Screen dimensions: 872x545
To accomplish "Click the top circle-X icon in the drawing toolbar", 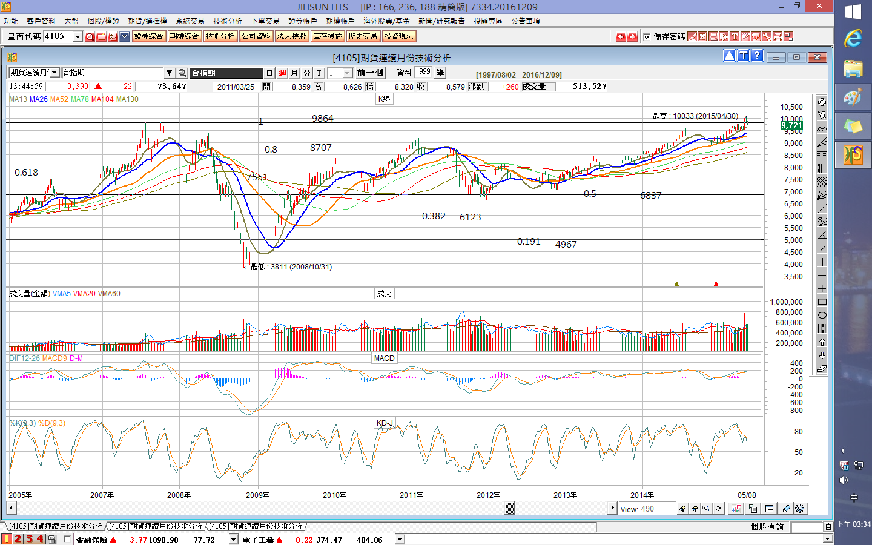I will click(x=822, y=102).
